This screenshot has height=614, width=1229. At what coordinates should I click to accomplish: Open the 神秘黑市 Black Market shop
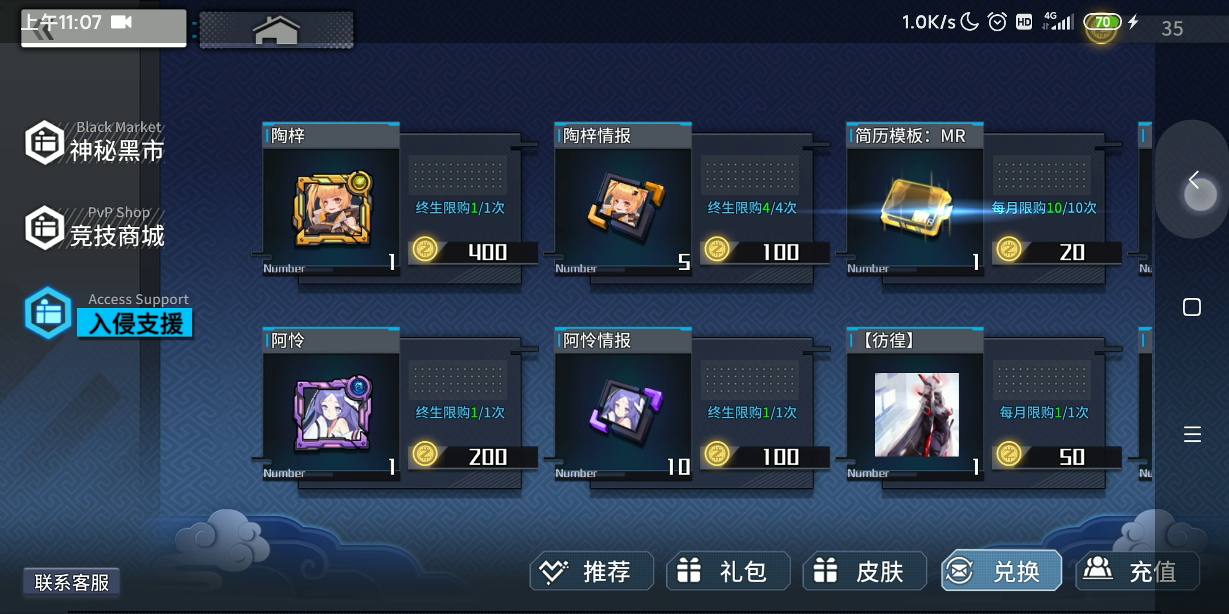95,142
